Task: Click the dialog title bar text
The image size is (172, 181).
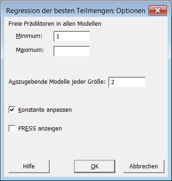Action: tap(76, 11)
